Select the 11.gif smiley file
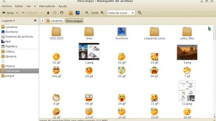Image resolution: width=216 pixels, height=121 pixels. 154,99
